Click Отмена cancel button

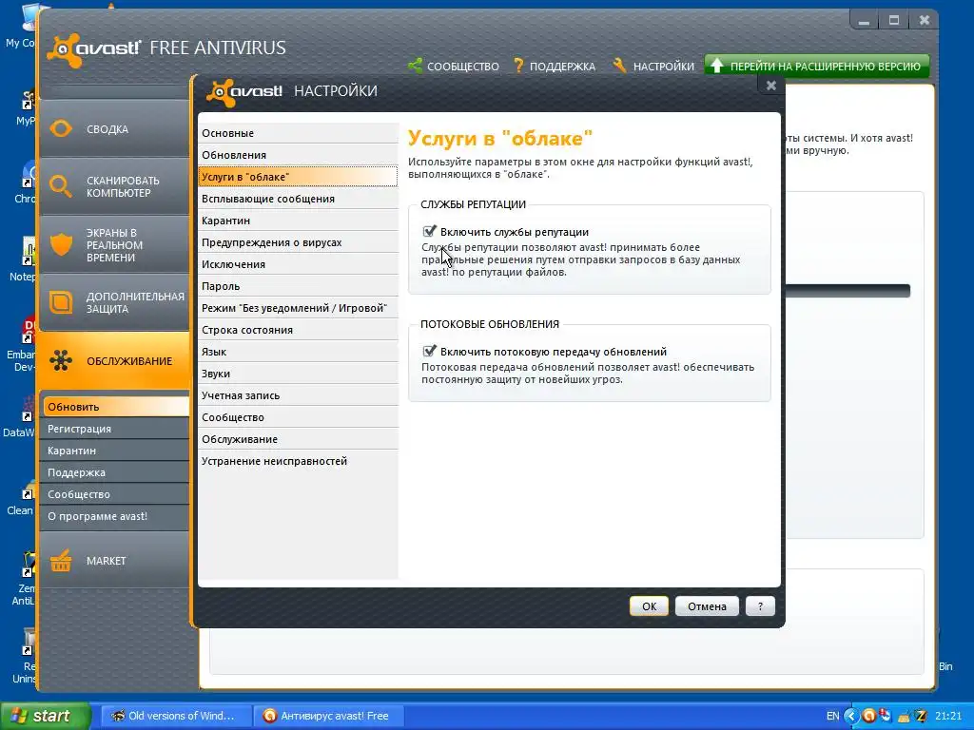coord(707,605)
